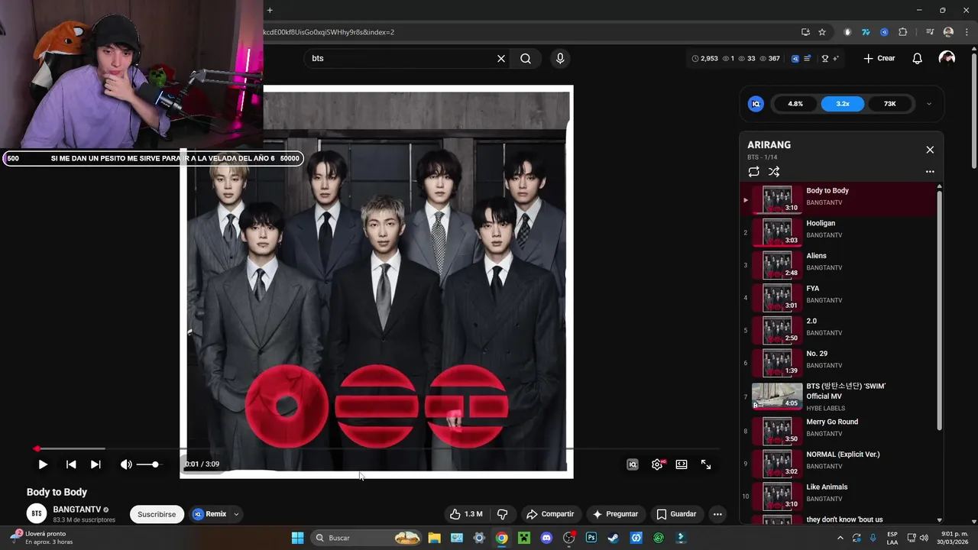
Task: Open the Chrome extensions puzzle icon
Action: (902, 32)
